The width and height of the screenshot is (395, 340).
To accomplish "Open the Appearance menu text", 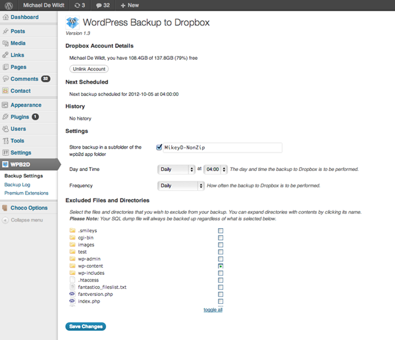I will pos(26,105).
